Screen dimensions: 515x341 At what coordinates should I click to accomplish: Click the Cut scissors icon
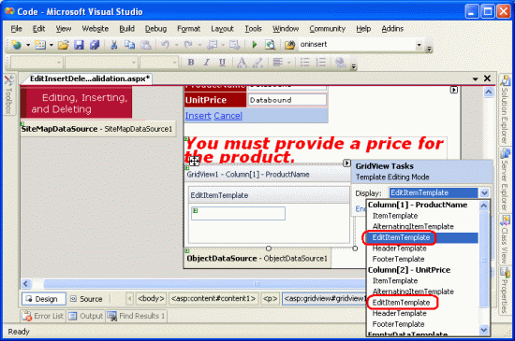pos(114,45)
